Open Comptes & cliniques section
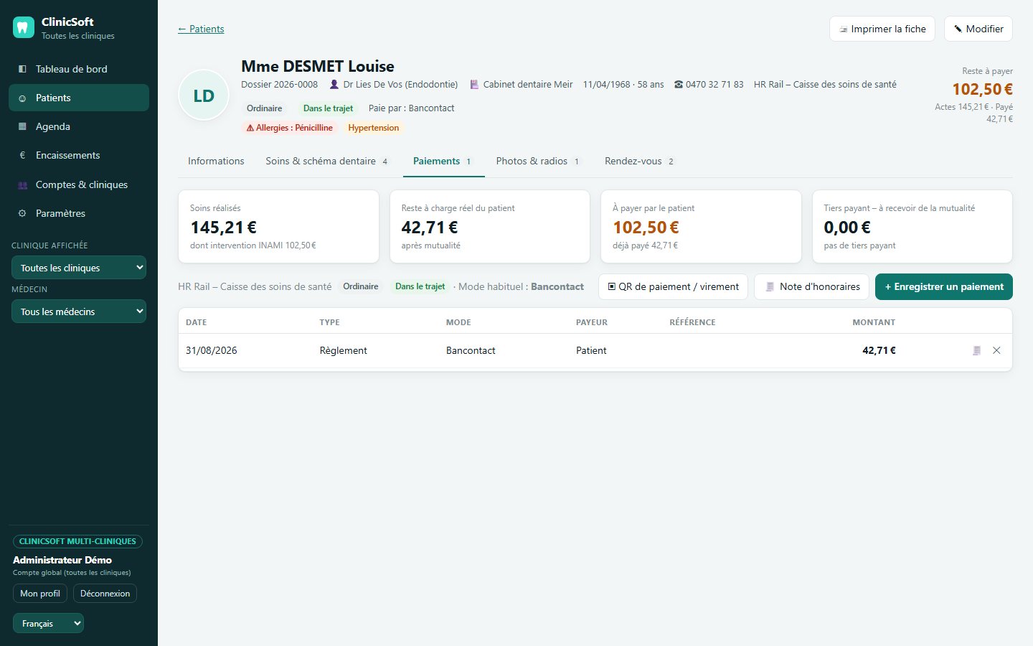 point(79,184)
